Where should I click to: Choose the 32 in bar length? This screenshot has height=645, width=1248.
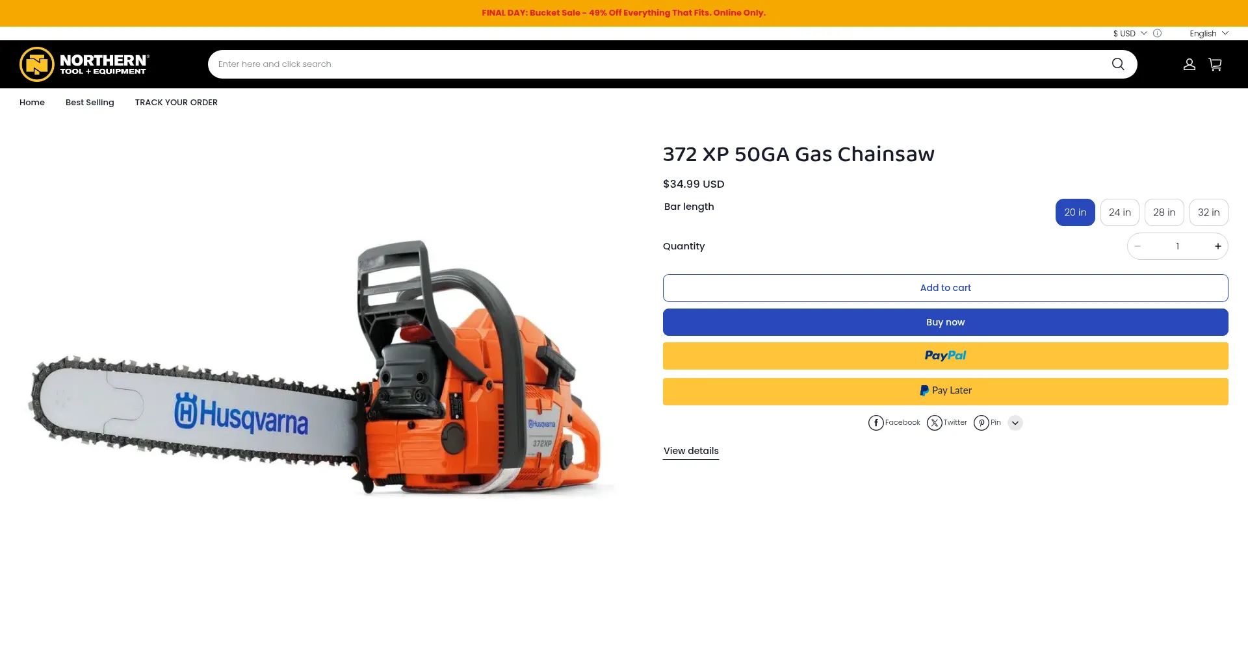(1209, 212)
